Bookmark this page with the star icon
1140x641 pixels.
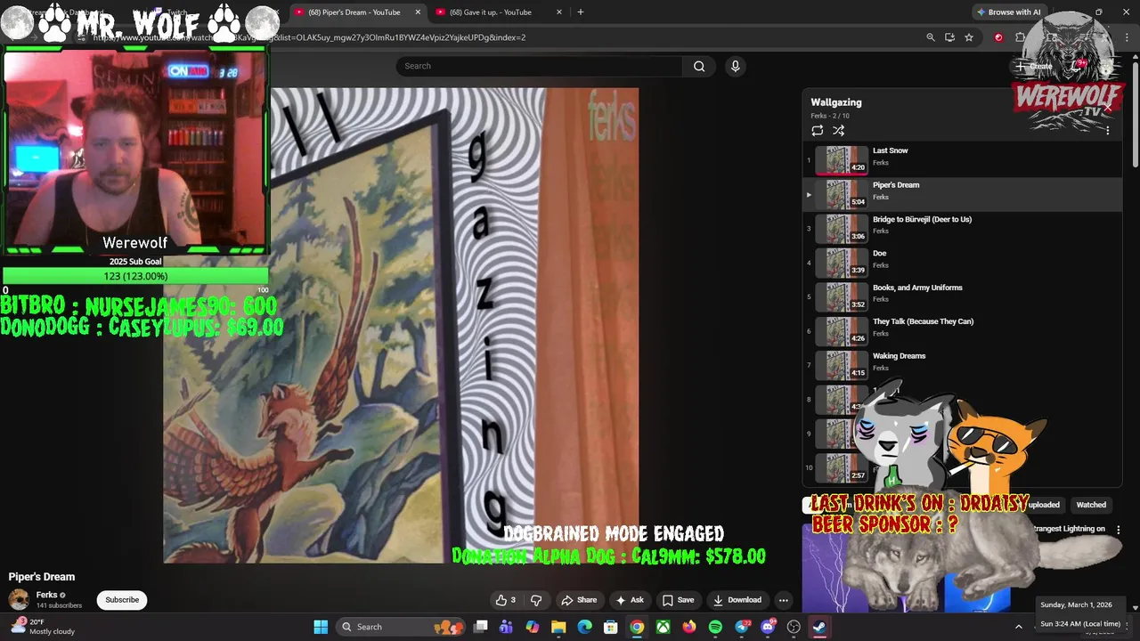(x=969, y=37)
